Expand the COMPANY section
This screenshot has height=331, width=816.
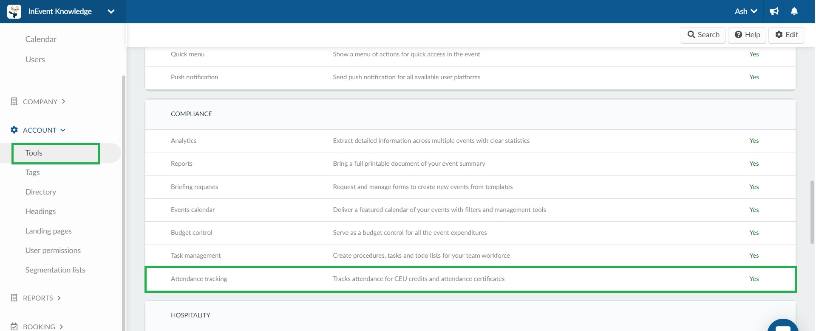(44, 102)
